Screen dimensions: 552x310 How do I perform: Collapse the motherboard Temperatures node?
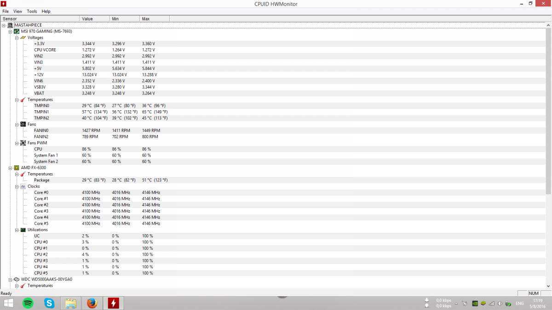point(17,100)
